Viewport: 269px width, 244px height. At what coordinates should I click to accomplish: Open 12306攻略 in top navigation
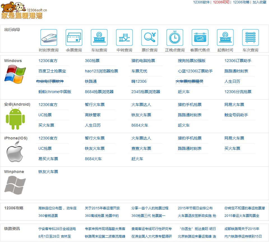241,2
